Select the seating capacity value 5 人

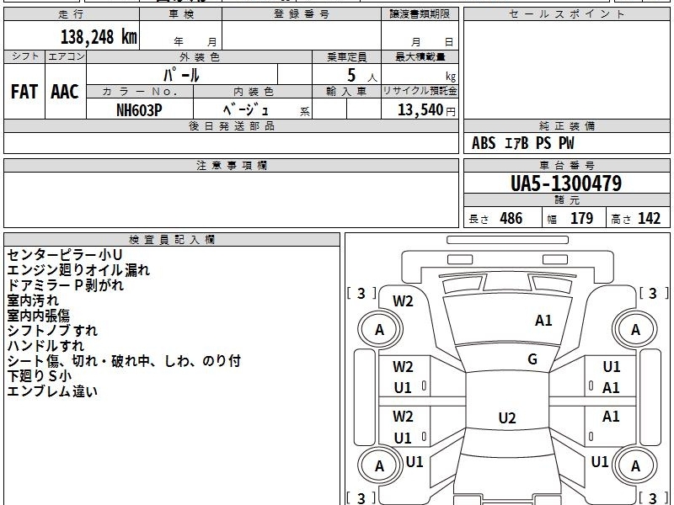coord(362,76)
